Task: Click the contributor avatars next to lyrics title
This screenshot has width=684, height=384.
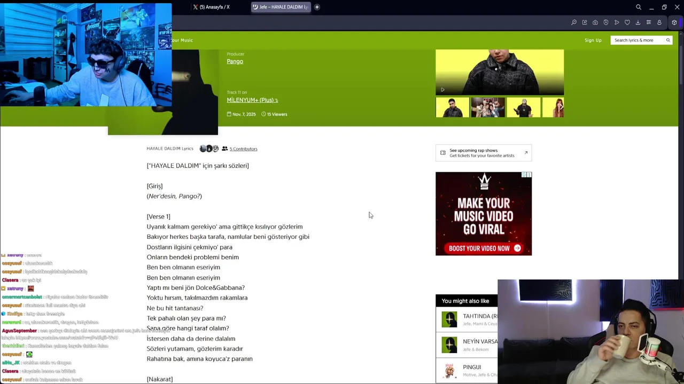Action: coord(209,149)
